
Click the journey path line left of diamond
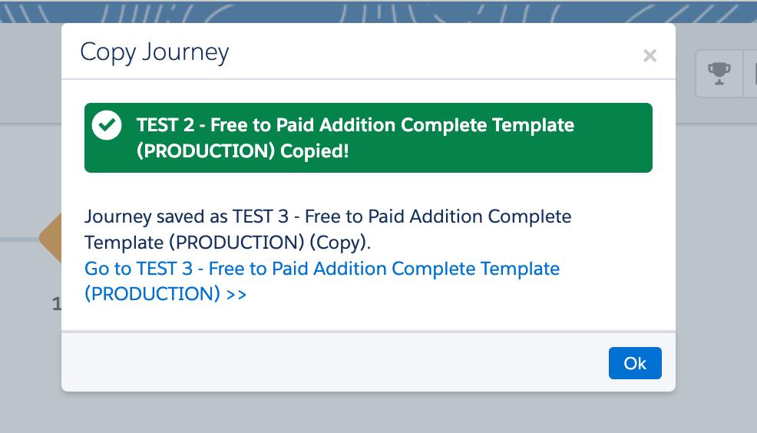click(x=19, y=239)
